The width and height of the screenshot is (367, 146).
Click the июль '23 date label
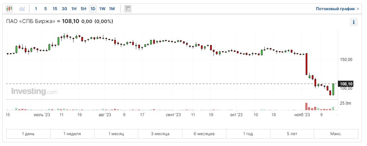point(42,115)
